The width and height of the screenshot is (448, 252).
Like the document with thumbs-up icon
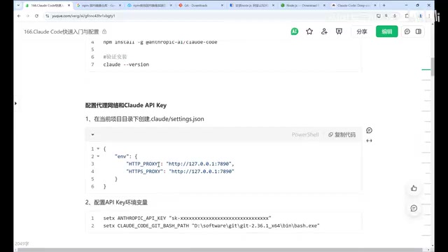(x=414, y=188)
